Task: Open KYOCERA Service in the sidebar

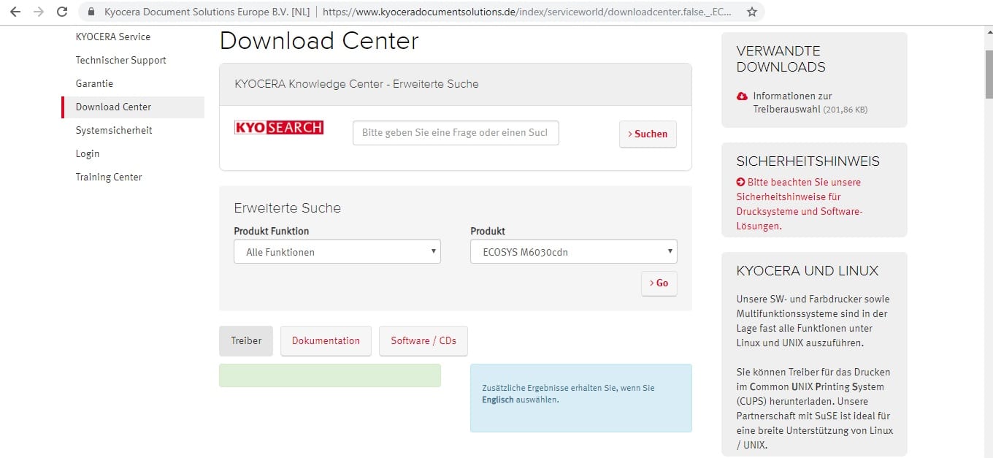Action: [x=113, y=37]
